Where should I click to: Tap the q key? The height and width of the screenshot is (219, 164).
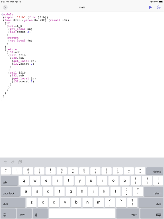(x=24, y=181)
